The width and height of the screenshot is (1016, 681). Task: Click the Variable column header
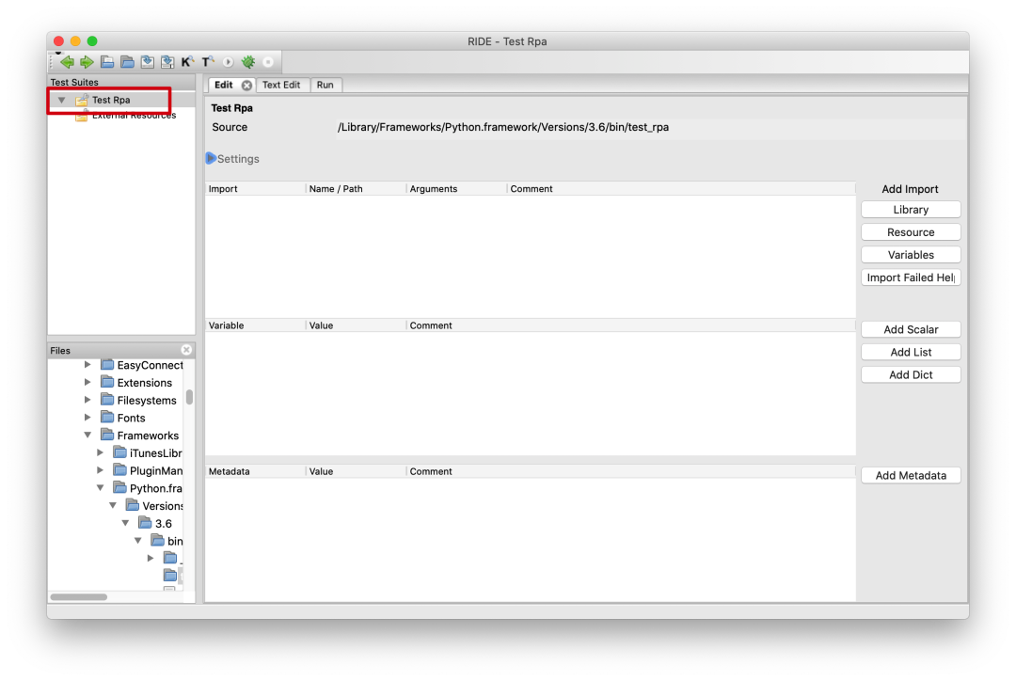[x=255, y=326]
